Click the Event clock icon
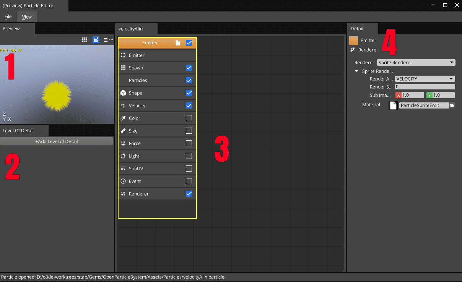The height and width of the screenshot is (282, 462). pos(123,182)
